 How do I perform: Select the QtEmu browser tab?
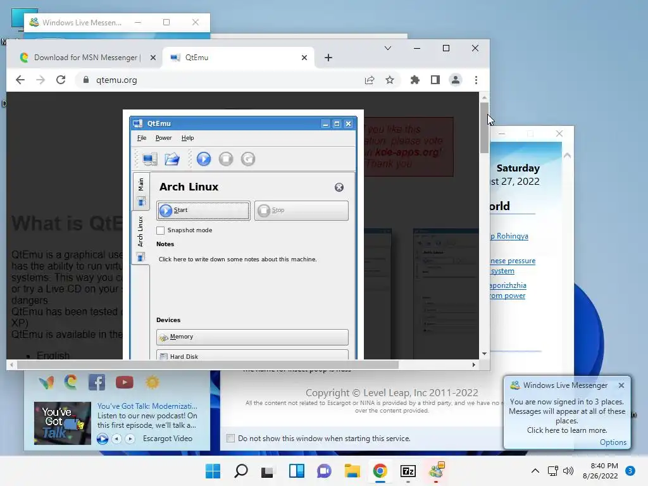[x=239, y=58]
